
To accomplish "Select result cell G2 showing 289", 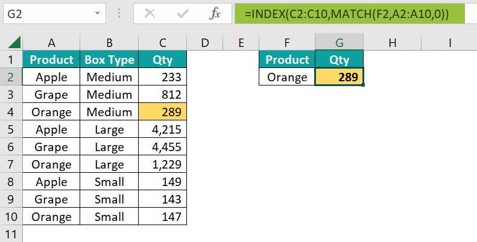I will 339,77.
